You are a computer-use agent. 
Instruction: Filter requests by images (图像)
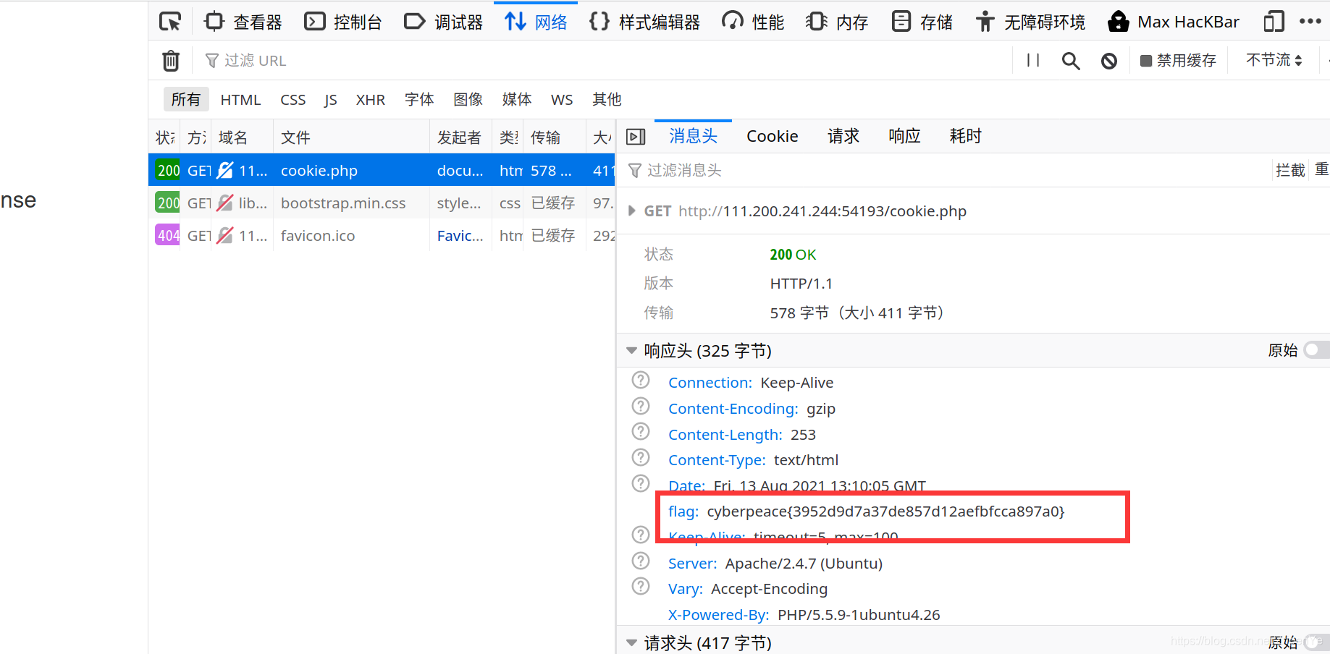click(x=468, y=100)
